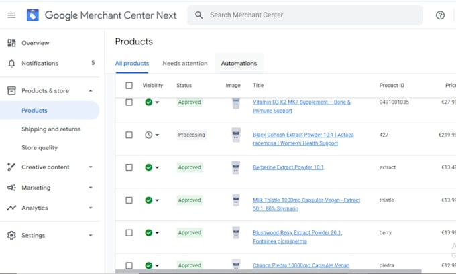Expand the Marketing section
Image resolution: width=456 pixels, height=274 pixels.
[x=91, y=188]
